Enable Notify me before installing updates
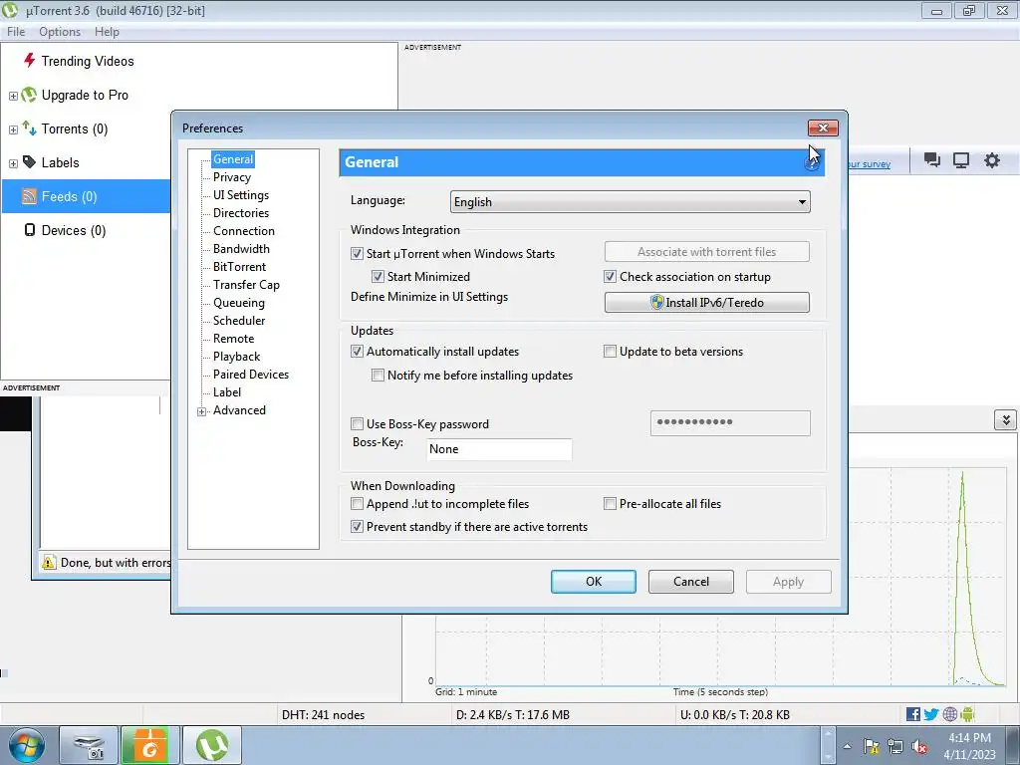Image resolution: width=1020 pixels, height=765 pixels. coord(378,376)
